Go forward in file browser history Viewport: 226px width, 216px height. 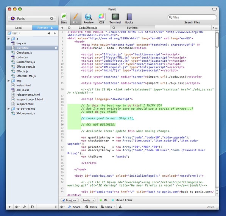coord(55,33)
